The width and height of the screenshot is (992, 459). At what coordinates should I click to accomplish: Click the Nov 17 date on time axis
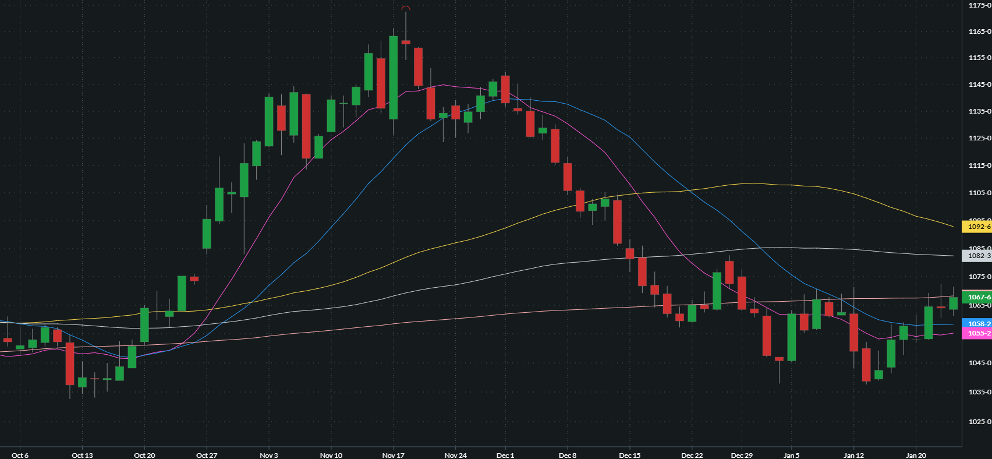393,455
